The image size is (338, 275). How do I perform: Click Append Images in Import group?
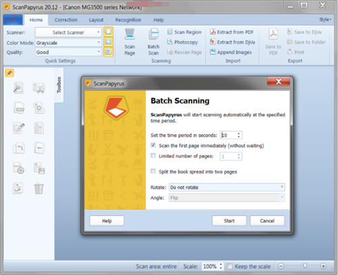pos(231,52)
